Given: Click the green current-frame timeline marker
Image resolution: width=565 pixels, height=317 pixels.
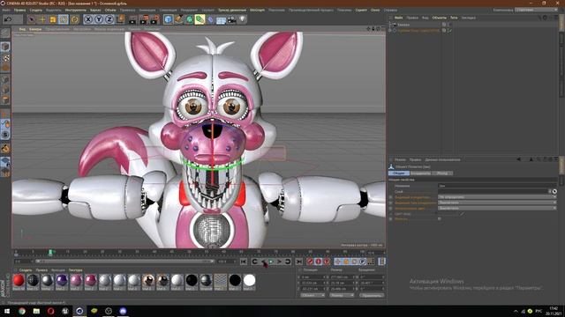Looking at the screenshot, I should (50, 253).
